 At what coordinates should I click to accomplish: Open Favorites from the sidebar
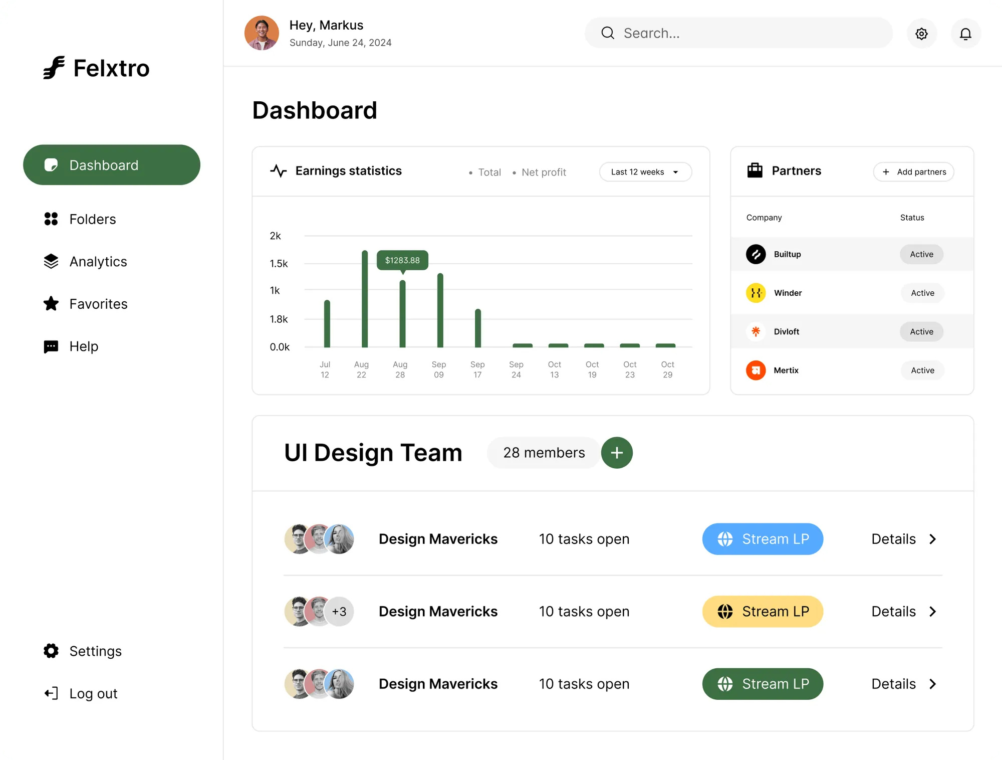[98, 304]
